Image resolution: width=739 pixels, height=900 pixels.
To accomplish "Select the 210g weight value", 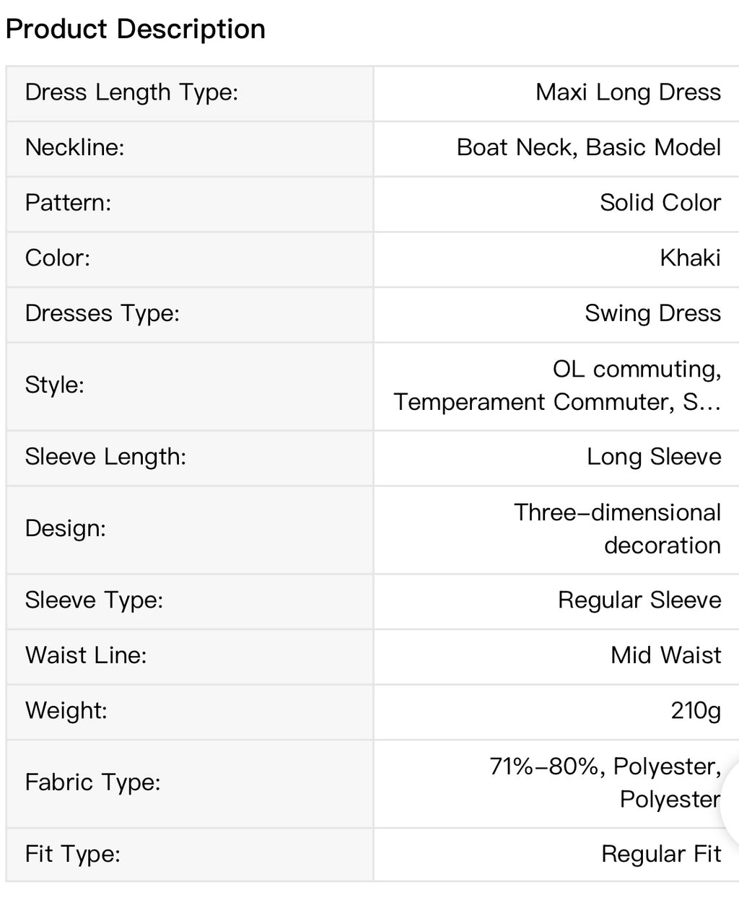I will [x=696, y=711].
